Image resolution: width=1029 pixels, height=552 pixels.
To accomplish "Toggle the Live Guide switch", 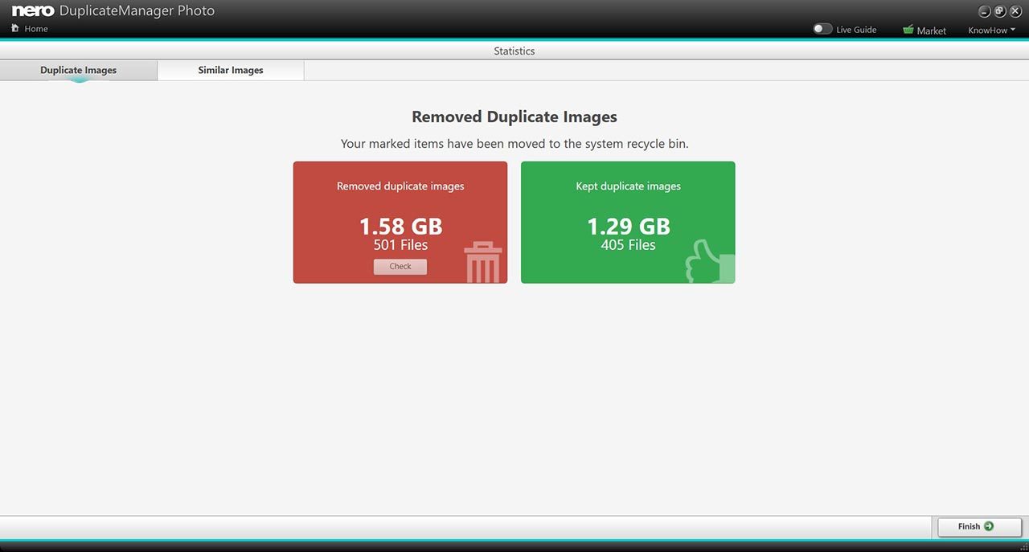I will 822,29.
